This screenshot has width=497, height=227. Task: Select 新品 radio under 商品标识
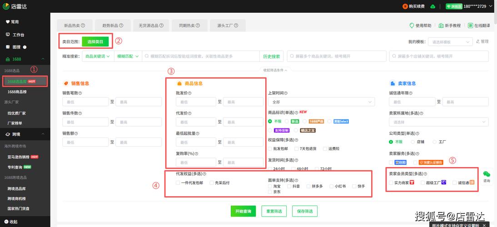287,121
